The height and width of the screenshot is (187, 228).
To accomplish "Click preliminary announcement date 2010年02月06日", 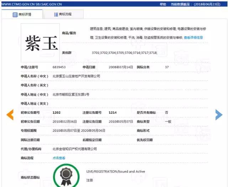I will [65, 121].
